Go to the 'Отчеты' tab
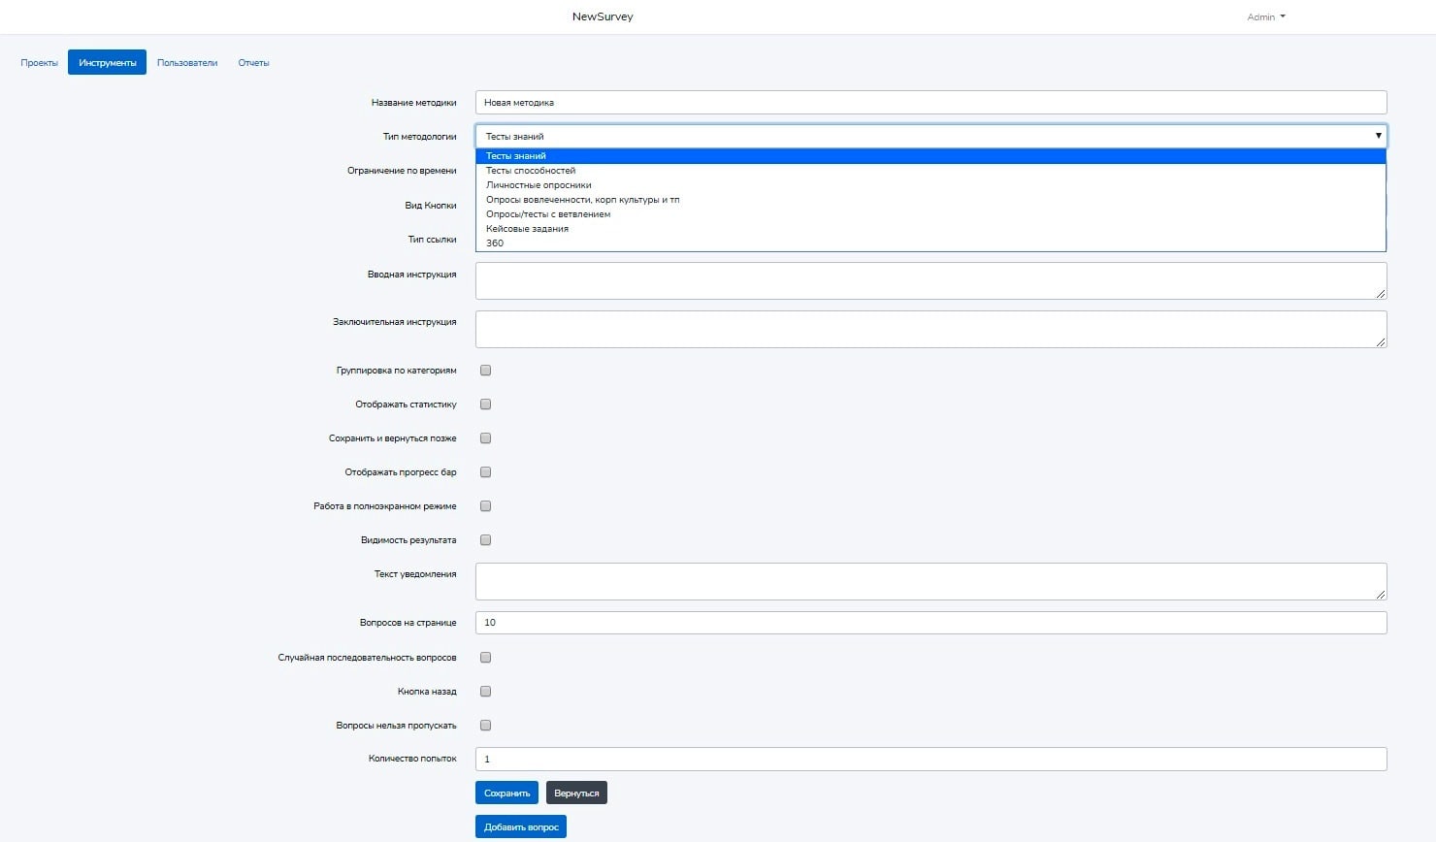This screenshot has width=1436, height=842. point(253,63)
